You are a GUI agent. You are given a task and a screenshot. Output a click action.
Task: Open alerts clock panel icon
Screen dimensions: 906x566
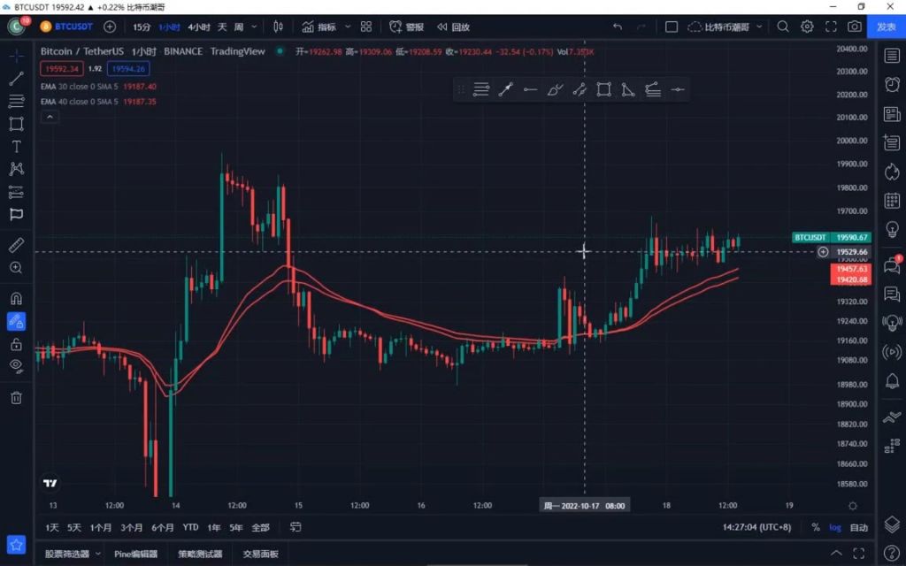pos(892,84)
